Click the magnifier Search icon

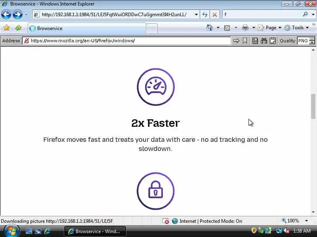click(x=305, y=14)
